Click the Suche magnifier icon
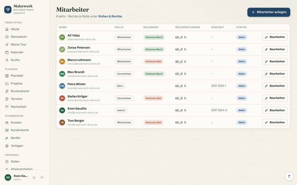 pos(7,60)
